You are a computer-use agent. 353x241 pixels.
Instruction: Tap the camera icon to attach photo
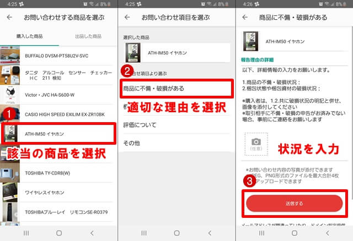tap(255, 144)
